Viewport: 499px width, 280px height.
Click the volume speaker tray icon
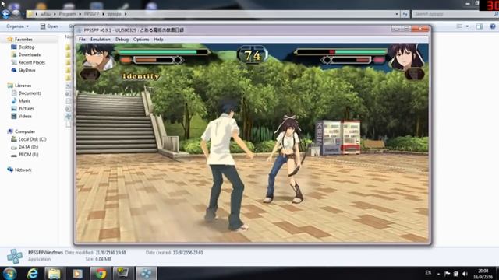[x=465, y=273]
